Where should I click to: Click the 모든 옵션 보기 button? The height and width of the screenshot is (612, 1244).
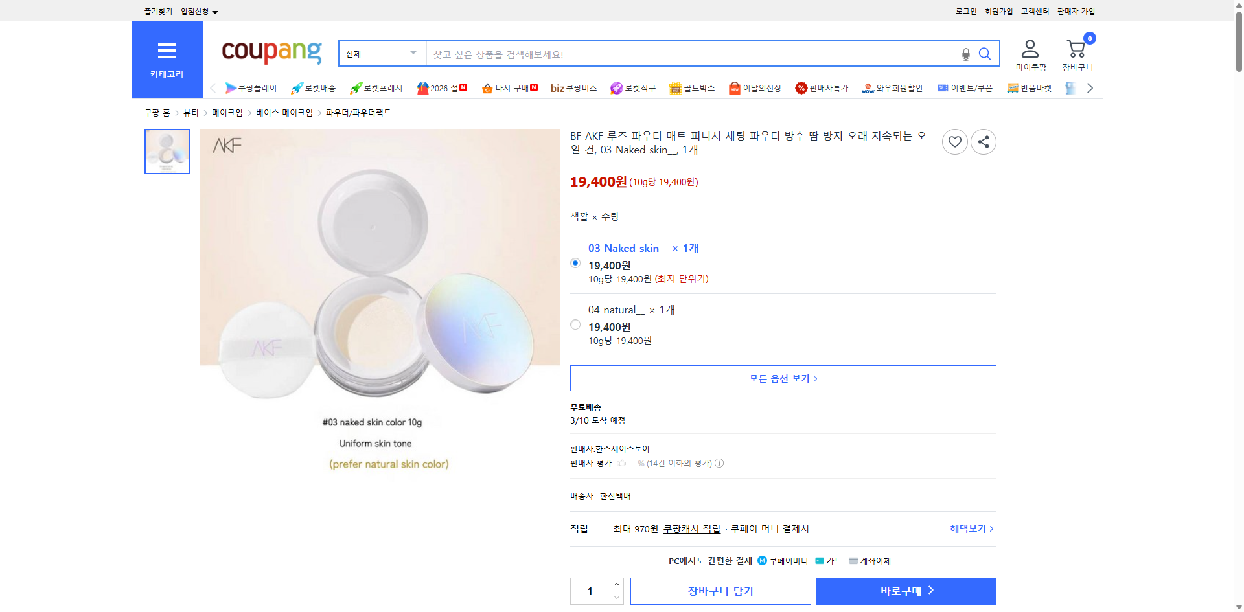point(783,378)
